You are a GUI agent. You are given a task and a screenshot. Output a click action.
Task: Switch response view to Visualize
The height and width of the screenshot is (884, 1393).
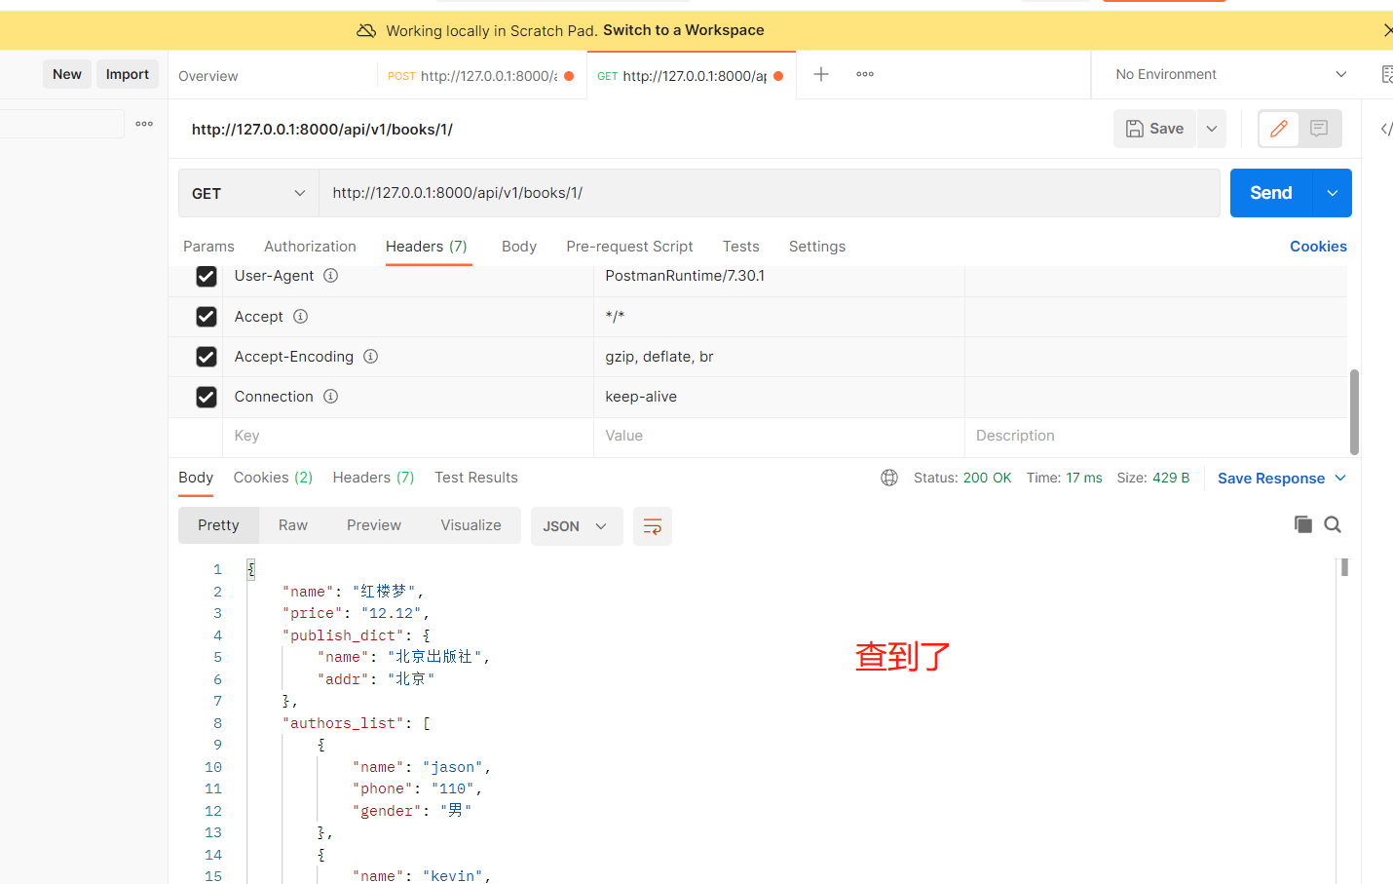pyautogui.click(x=471, y=525)
